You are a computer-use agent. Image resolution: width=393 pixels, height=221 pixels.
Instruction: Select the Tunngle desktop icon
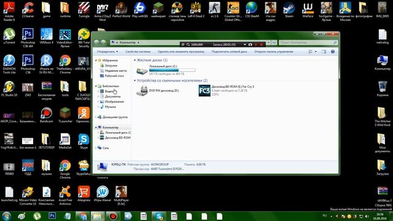[x=84, y=10]
